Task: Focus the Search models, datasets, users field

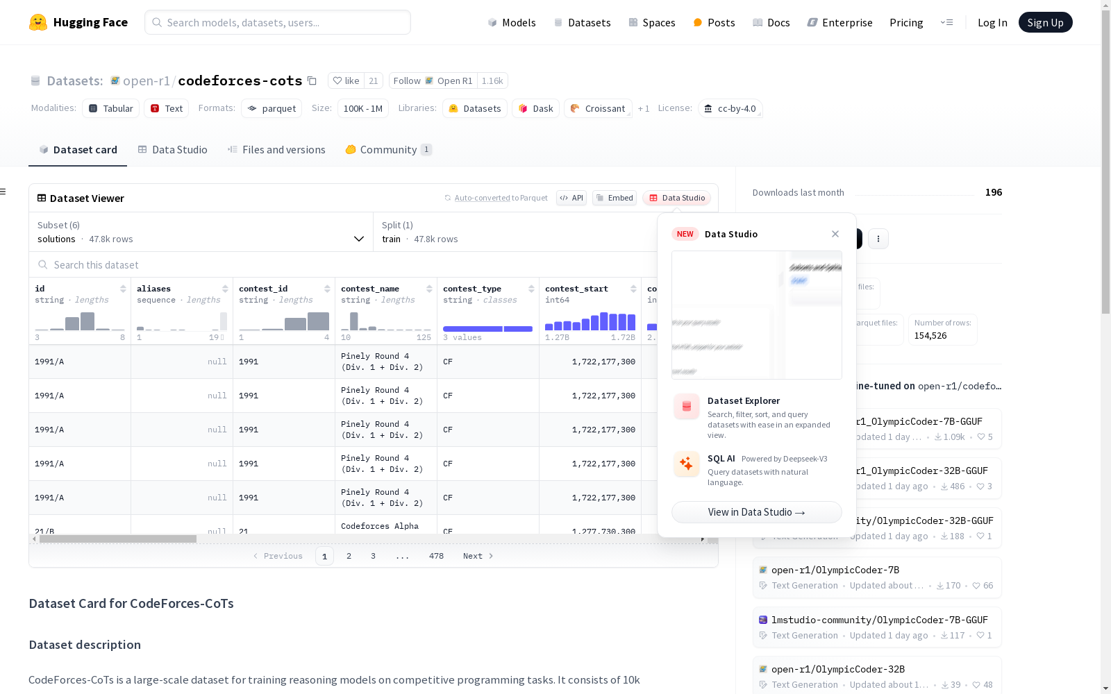Action: [278, 22]
